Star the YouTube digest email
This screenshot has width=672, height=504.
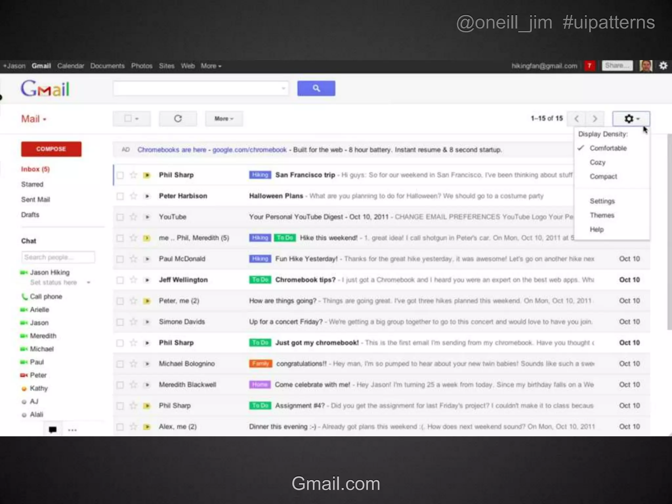[x=133, y=217]
